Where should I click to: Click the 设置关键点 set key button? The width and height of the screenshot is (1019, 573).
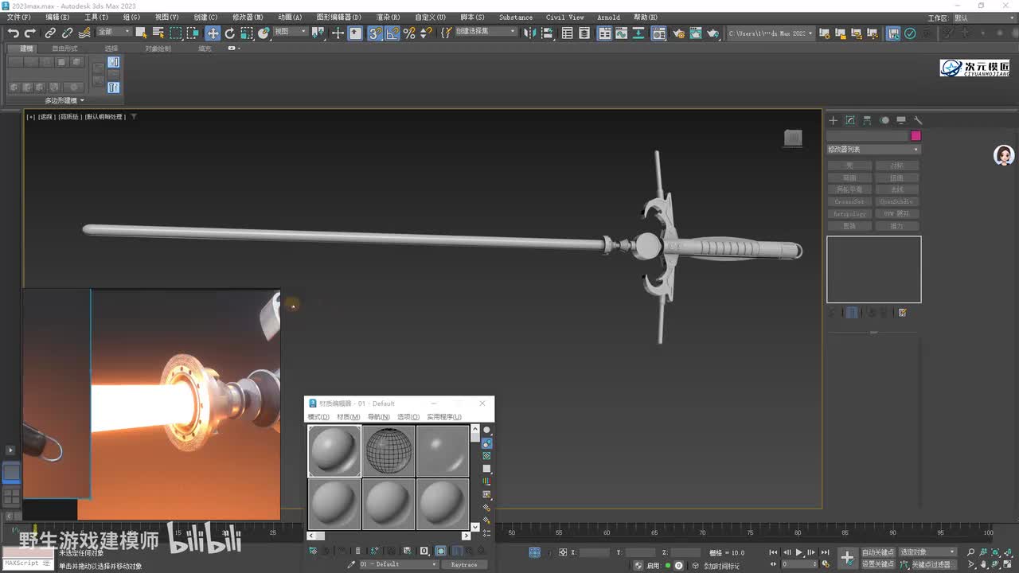point(877,564)
